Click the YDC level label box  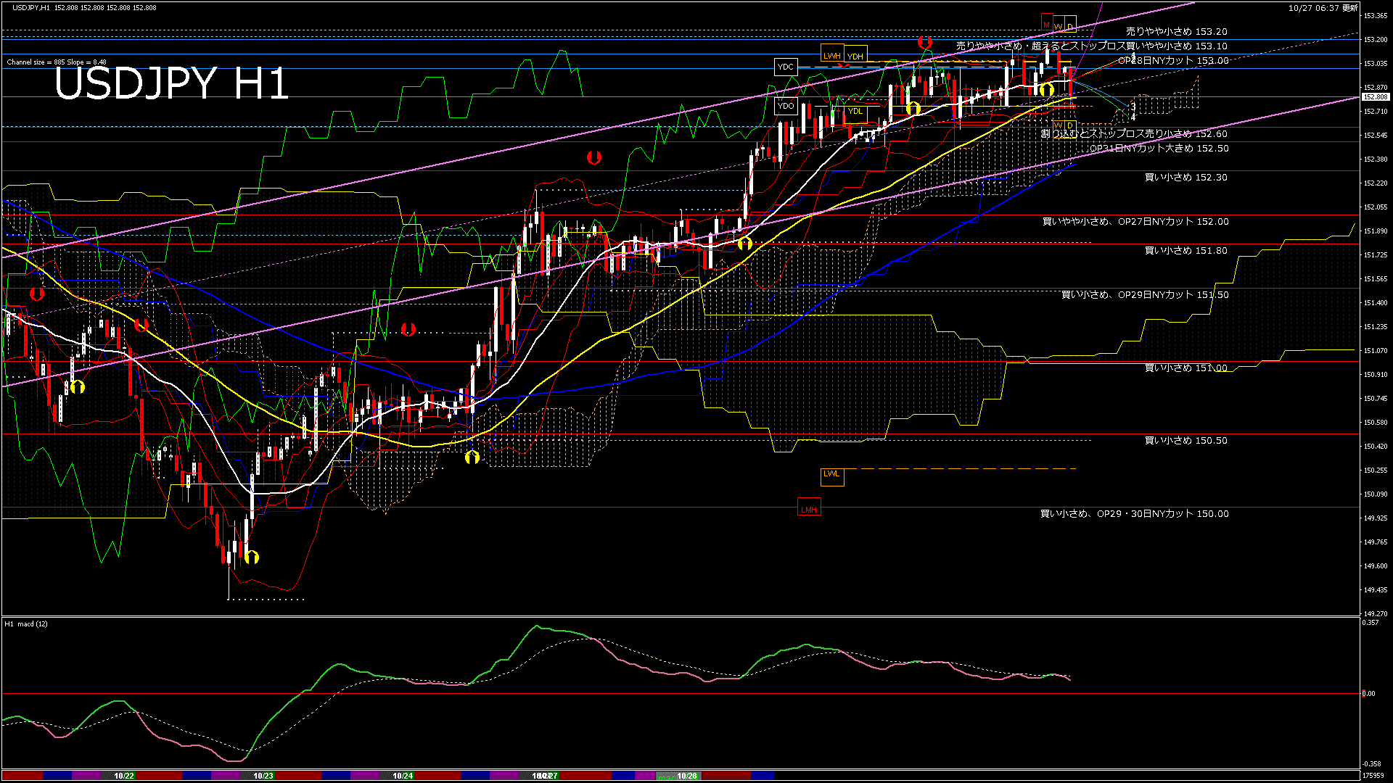tap(786, 67)
